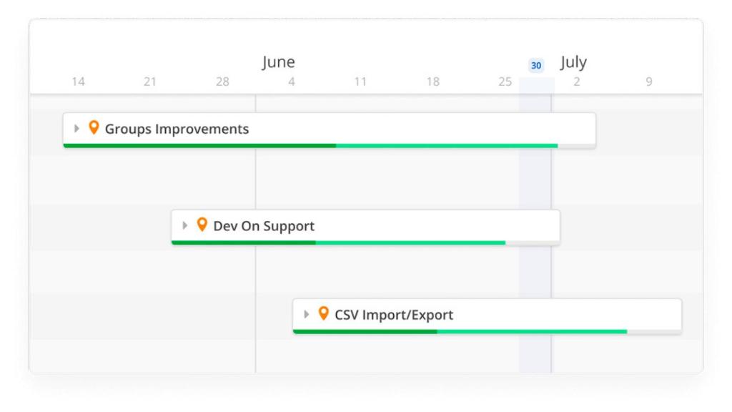
Task: Open the CSV Import/Export bar title
Action: click(394, 315)
